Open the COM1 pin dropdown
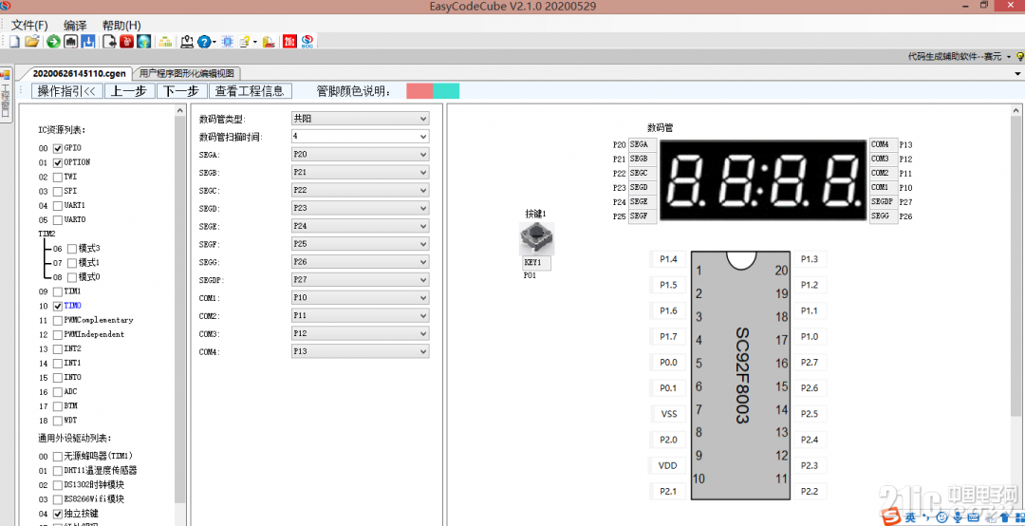The image size is (1025, 526). tap(361, 298)
